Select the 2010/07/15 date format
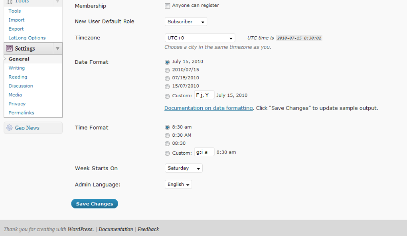The image size is (407, 236). click(x=167, y=70)
